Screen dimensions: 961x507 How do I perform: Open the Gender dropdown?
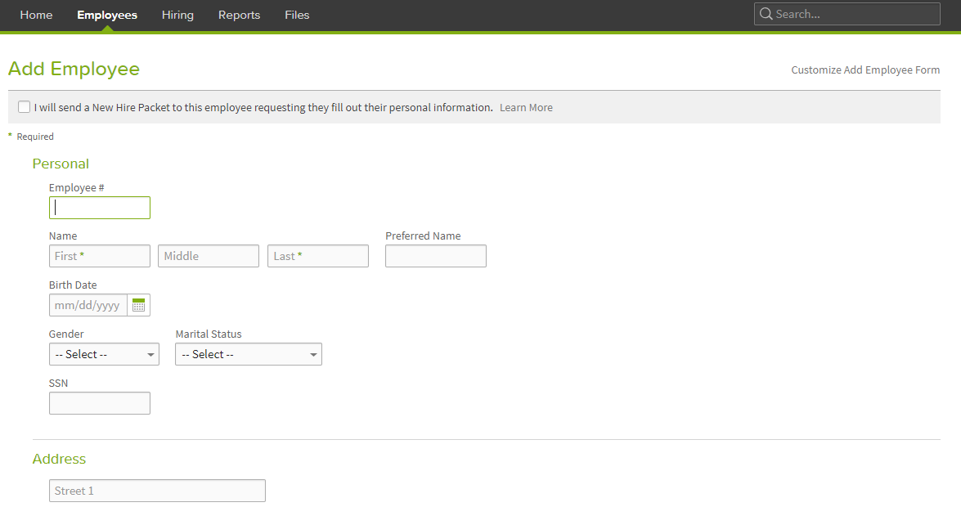click(104, 353)
